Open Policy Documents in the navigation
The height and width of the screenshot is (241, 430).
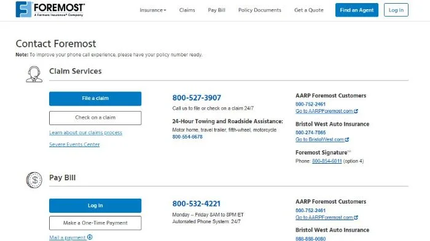coord(260,10)
